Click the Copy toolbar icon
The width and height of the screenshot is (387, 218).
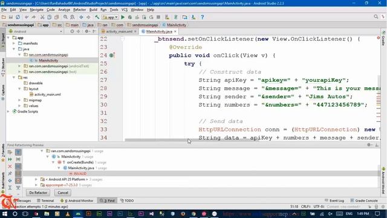(x=50, y=17)
